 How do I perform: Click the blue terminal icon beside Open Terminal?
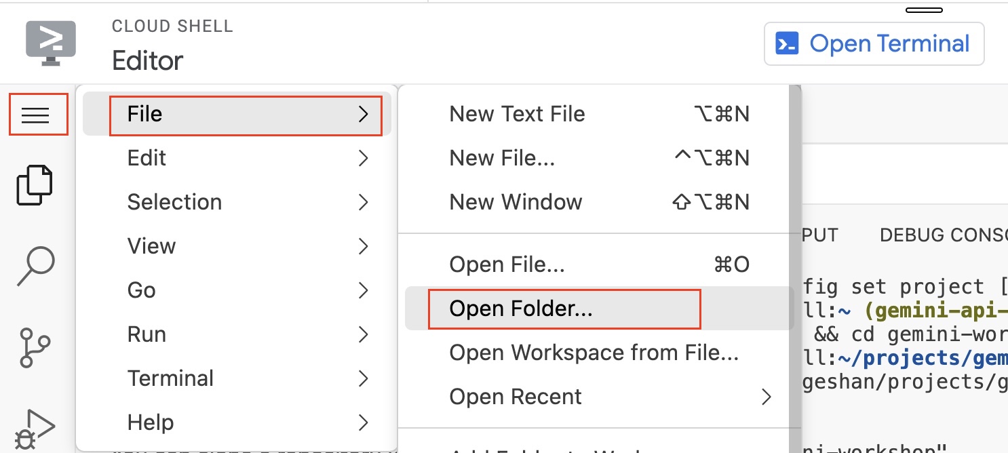pos(787,43)
